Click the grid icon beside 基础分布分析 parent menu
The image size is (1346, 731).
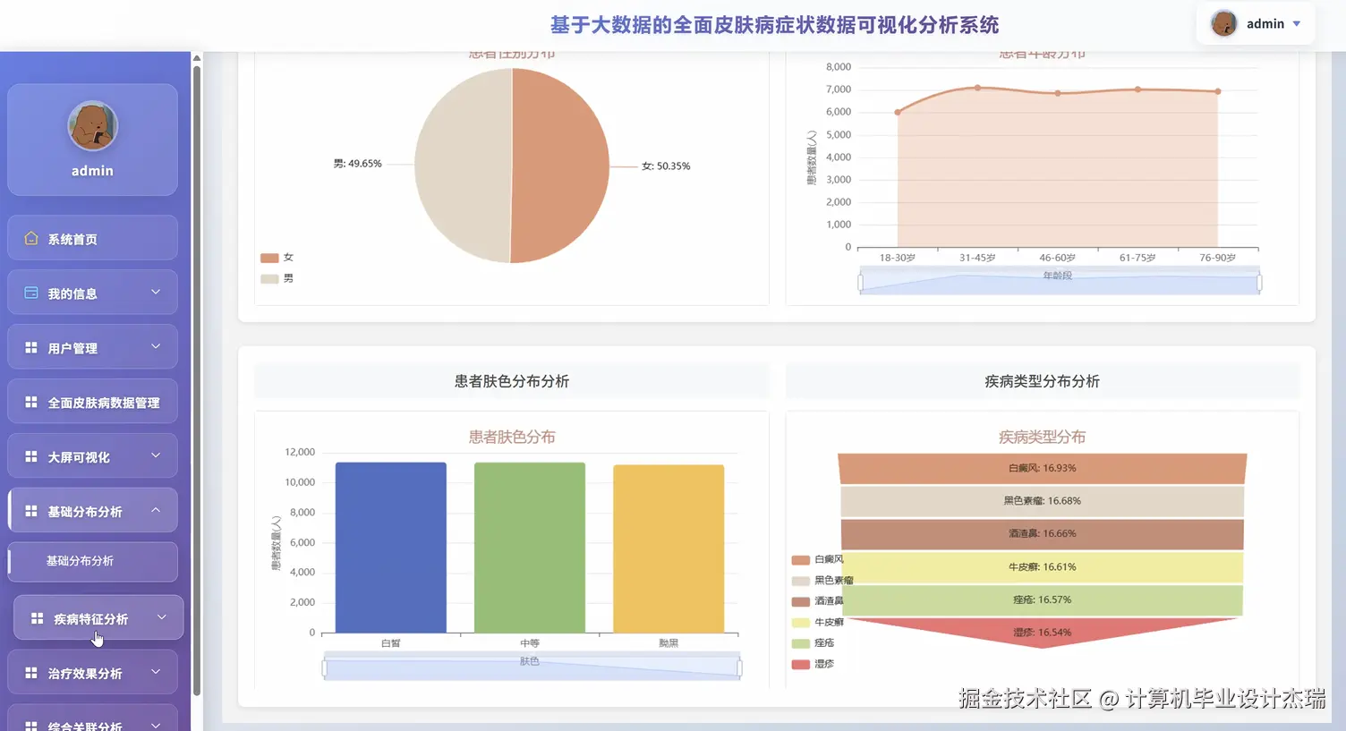tap(31, 511)
